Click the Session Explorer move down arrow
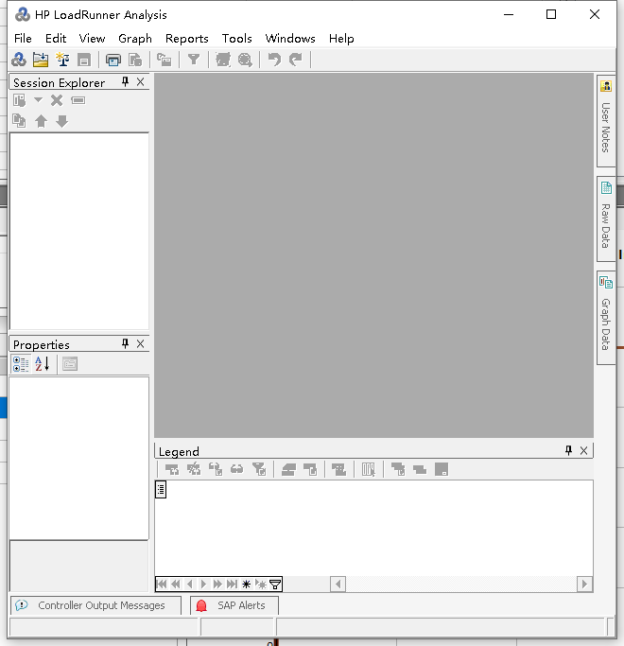 pos(61,121)
